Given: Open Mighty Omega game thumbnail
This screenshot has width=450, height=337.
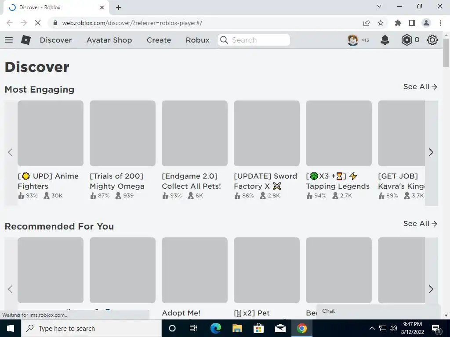Looking at the screenshot, I should tap(123, 133).
